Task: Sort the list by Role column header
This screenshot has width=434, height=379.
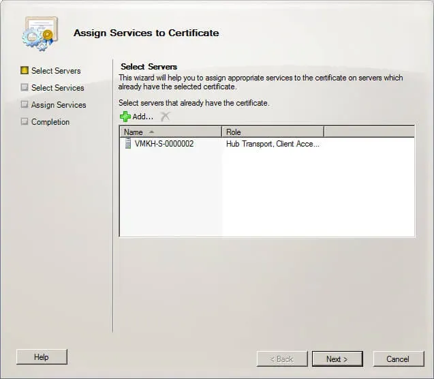Action: (x=273, y=132)
